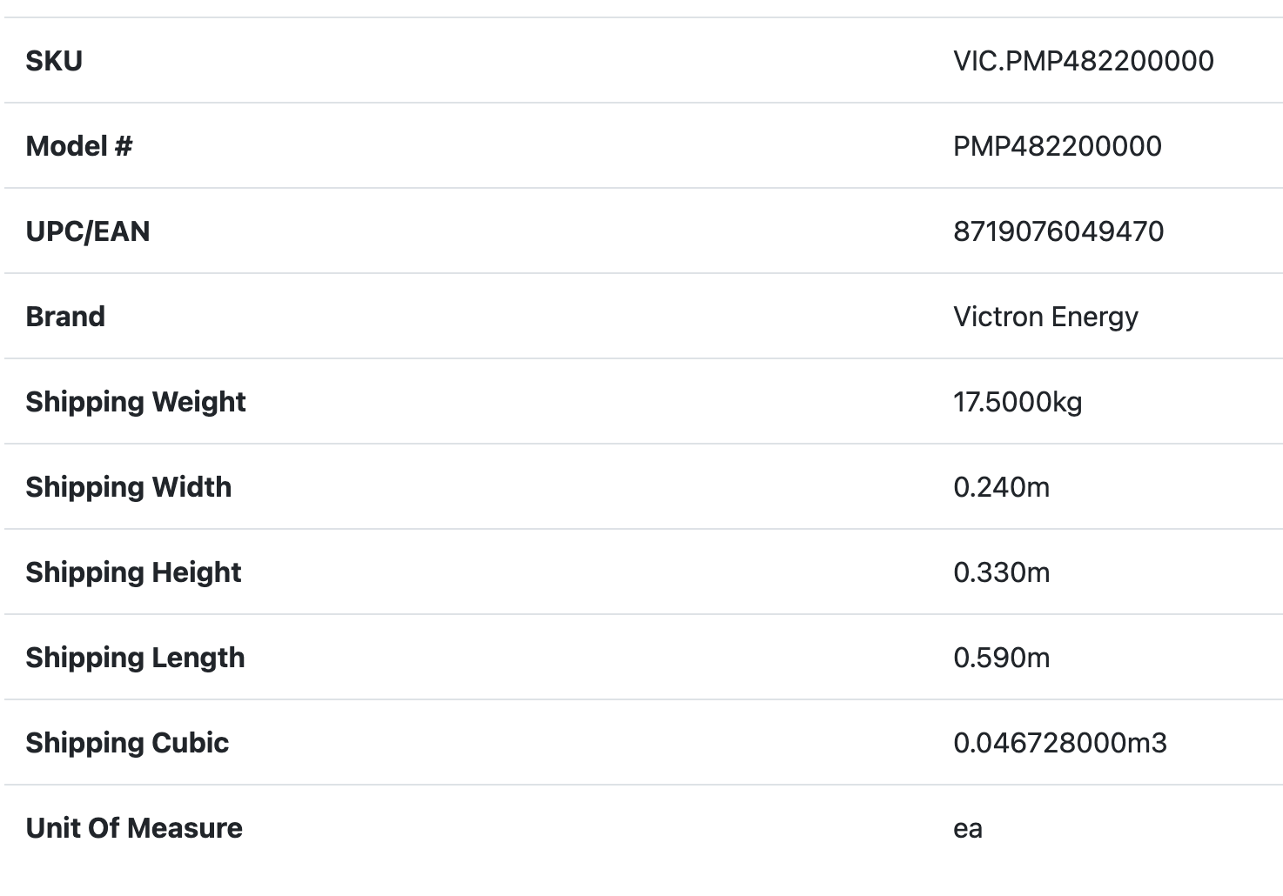Click the SKU row label

click(x=54, y=61)
